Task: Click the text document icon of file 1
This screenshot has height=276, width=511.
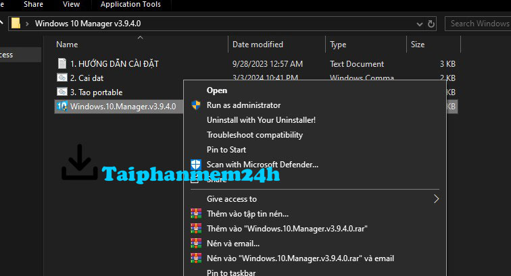Action: click(62, 63)
